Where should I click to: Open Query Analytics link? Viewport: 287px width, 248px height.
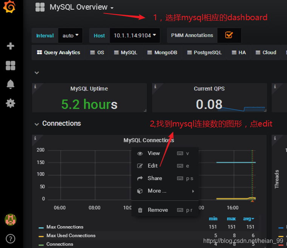(x=58, y=53)
